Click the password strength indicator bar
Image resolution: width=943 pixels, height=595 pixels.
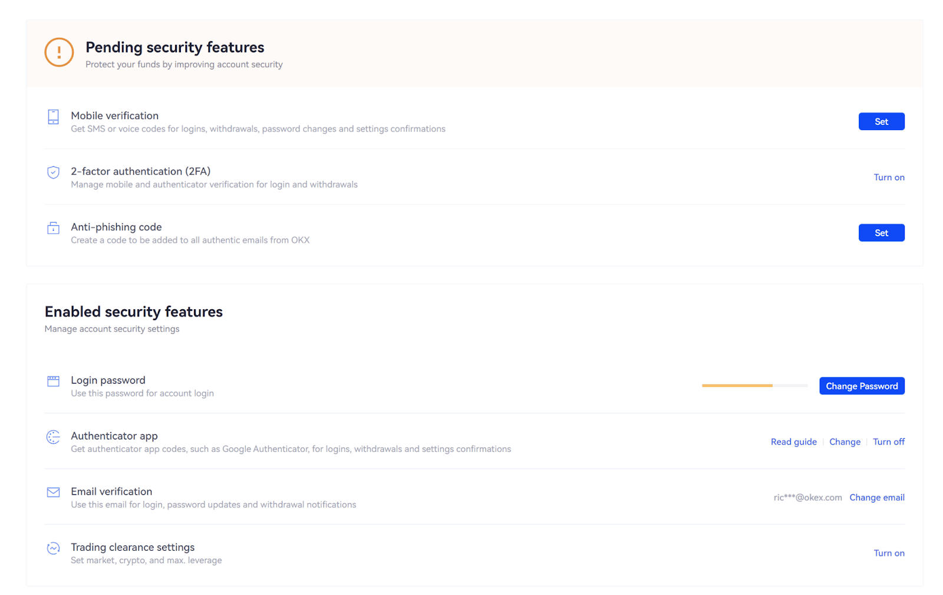click(x=754, y=386)
